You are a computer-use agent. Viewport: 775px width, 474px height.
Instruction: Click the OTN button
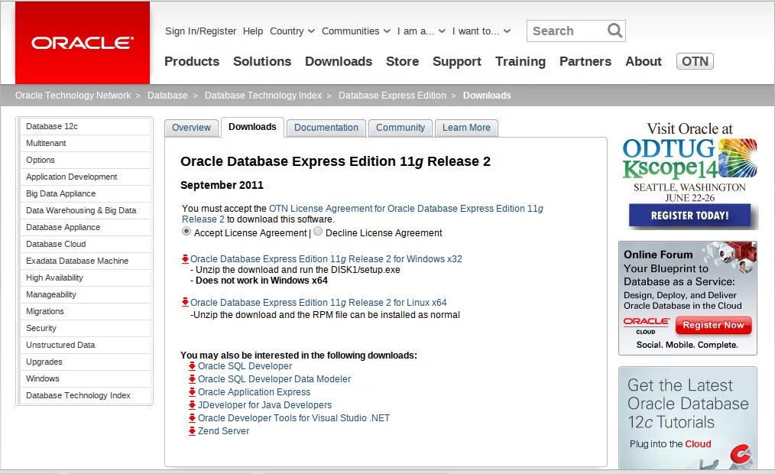(x=695, y=61)
